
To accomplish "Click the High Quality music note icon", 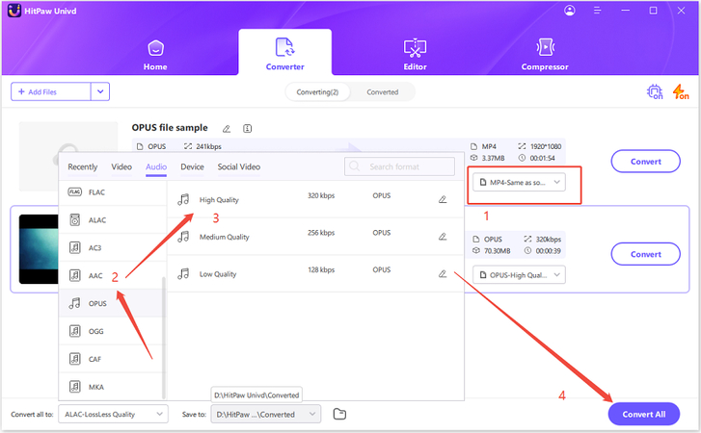I will [x=183, y=199].
